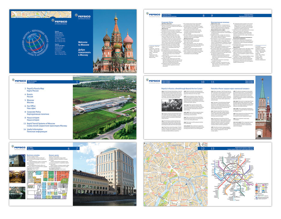281x219 pixels.
Task: Click the globe emblem on the blue cover
Action: point(35,43)
